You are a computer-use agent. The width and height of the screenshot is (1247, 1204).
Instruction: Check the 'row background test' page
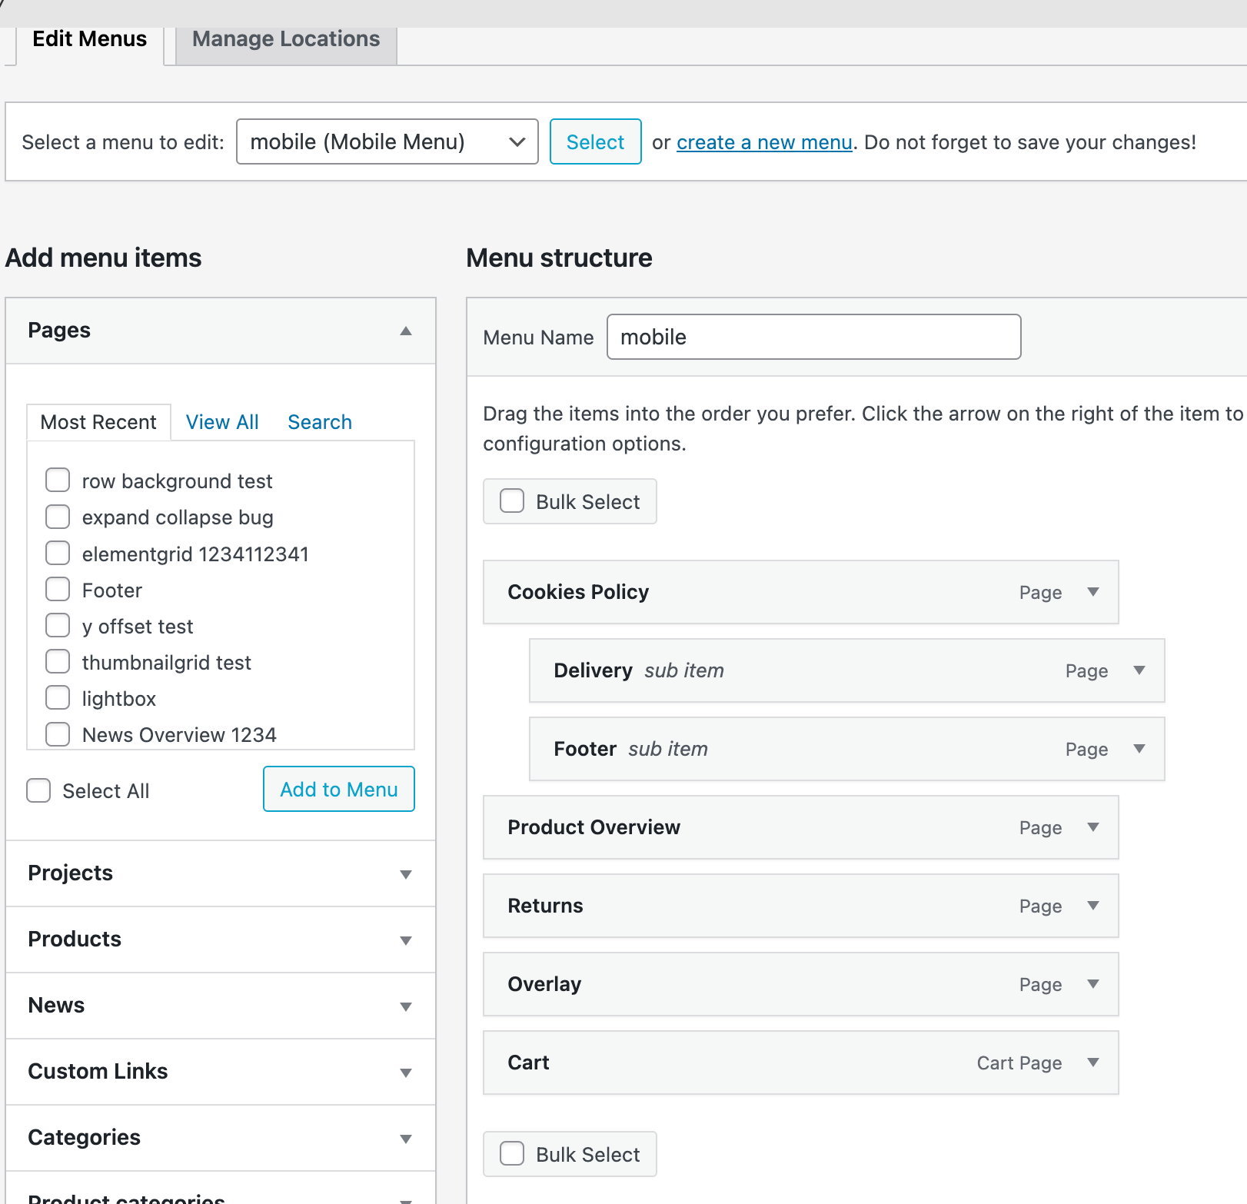coord(58,481)
